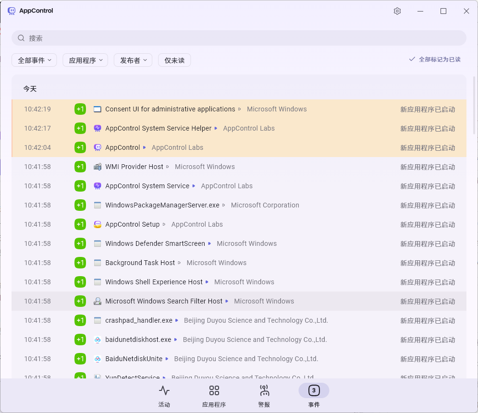Click Microsoft Corporation publisher link

click(265, 205)
